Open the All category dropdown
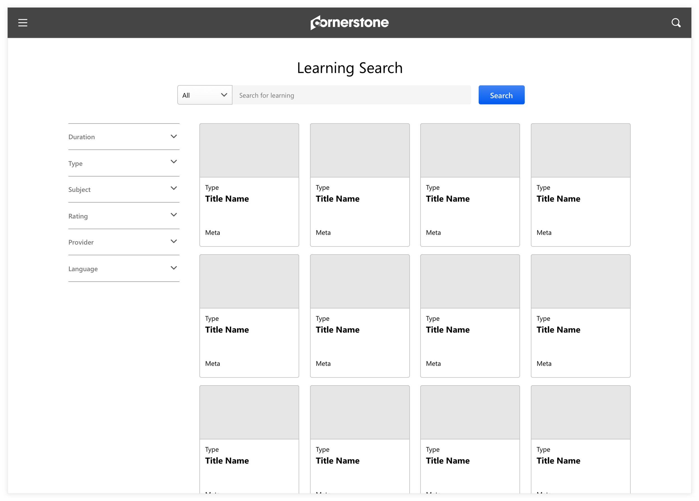Viewport: 699px width, 501px height. [x=205, y=95]
